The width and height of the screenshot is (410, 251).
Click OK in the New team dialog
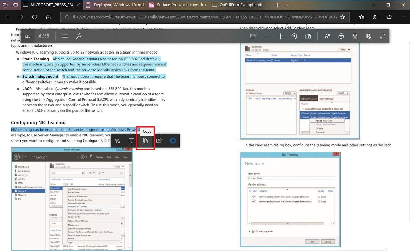312,241
